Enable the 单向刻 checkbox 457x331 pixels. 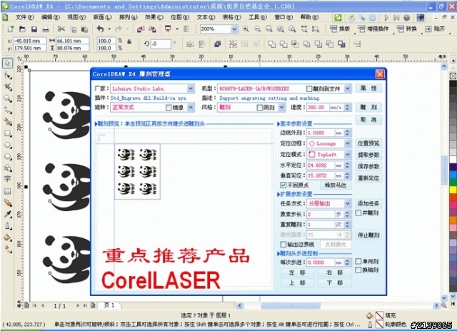coord(358,261)
